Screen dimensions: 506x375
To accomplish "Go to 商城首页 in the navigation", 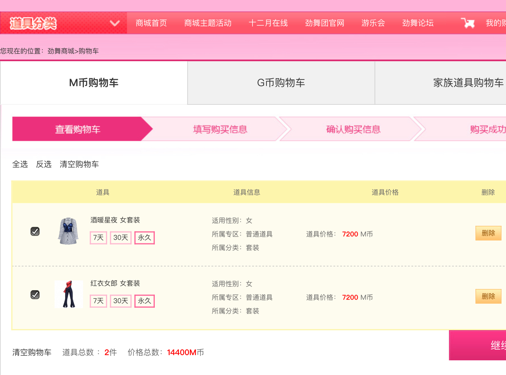I will point(152,23).
